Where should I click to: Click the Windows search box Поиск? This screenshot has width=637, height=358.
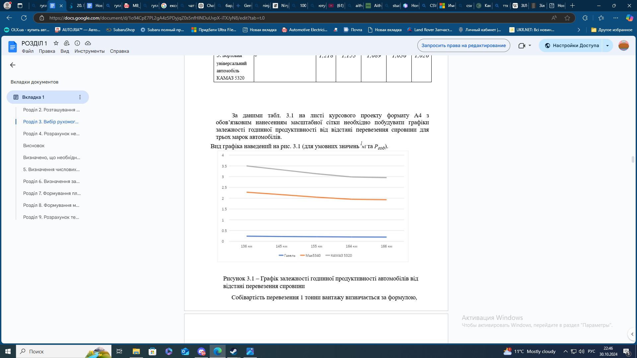[x=64, y=351]
